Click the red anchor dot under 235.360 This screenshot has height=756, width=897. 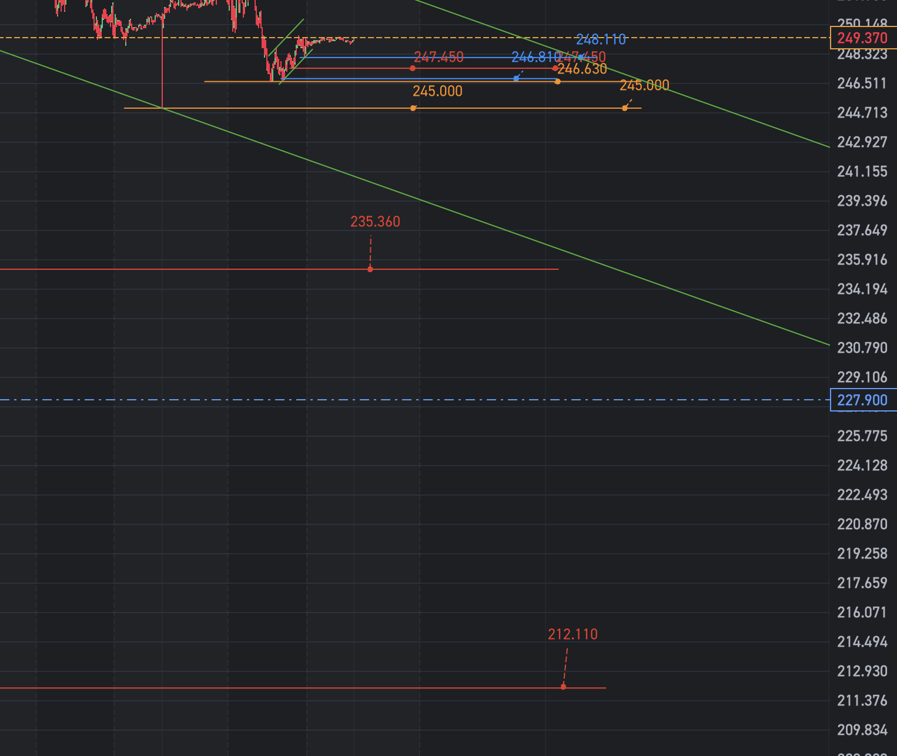coord(370,269)
